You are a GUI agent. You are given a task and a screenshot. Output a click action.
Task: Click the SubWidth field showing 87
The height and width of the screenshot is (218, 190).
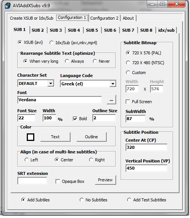[136, 119]
